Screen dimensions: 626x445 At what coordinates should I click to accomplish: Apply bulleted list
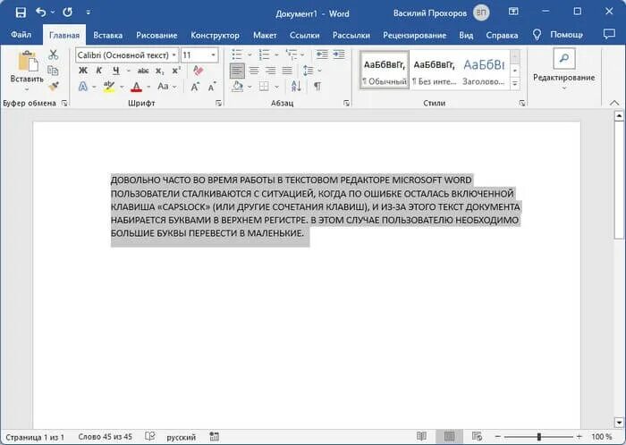click(237, 55)
